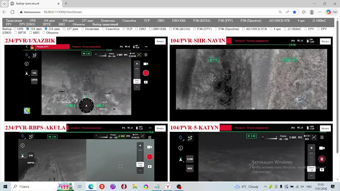Enable the ОРБ checkbox

tap(15, 29)
